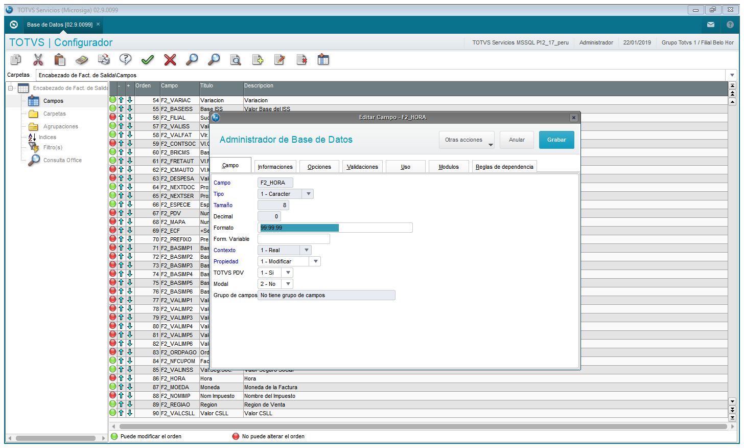Switch to the Informaciones tab
Image resolution: width=744 pixels, height=448 pixels.
coord(275,167)
